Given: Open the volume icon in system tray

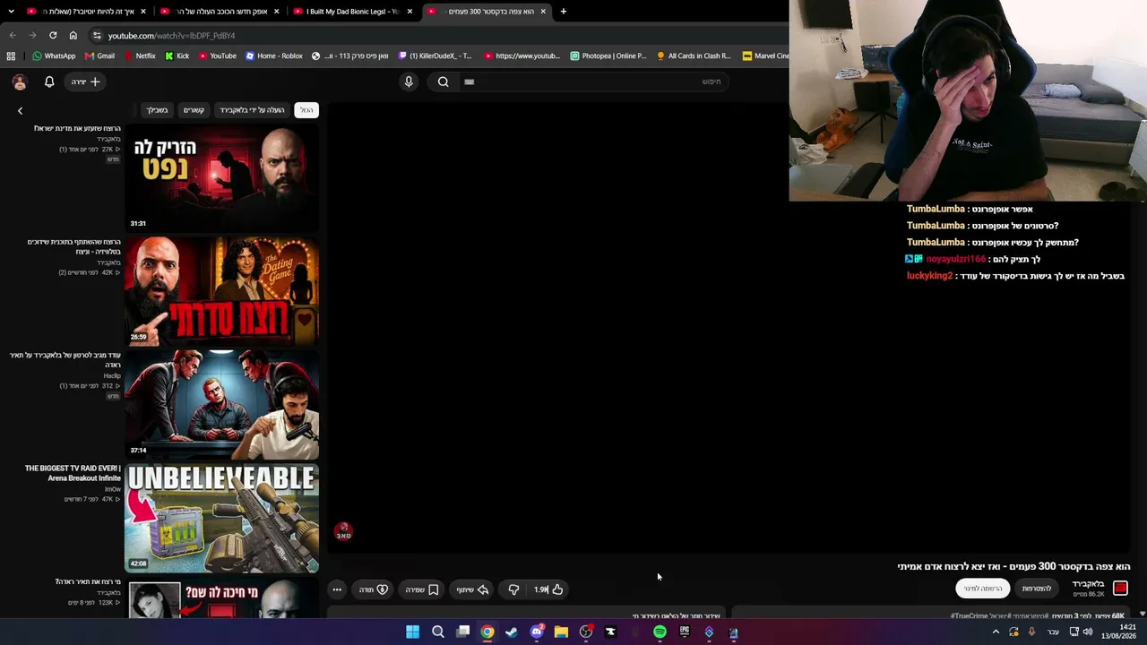Looking at the screenshot, I should [x=1088, y=632].
